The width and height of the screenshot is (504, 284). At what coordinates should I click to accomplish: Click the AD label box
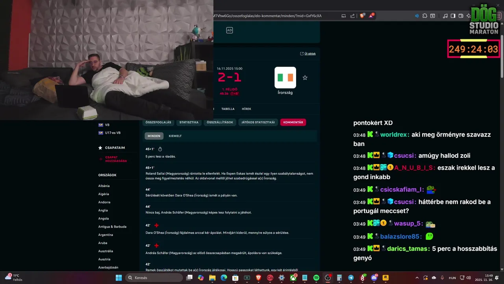[x=230, y=30]
